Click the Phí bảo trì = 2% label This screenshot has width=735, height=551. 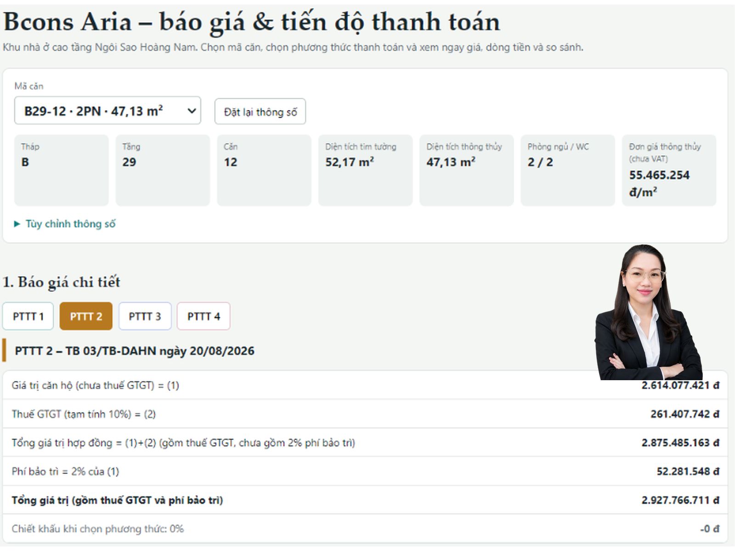click(x=65, y=472)
